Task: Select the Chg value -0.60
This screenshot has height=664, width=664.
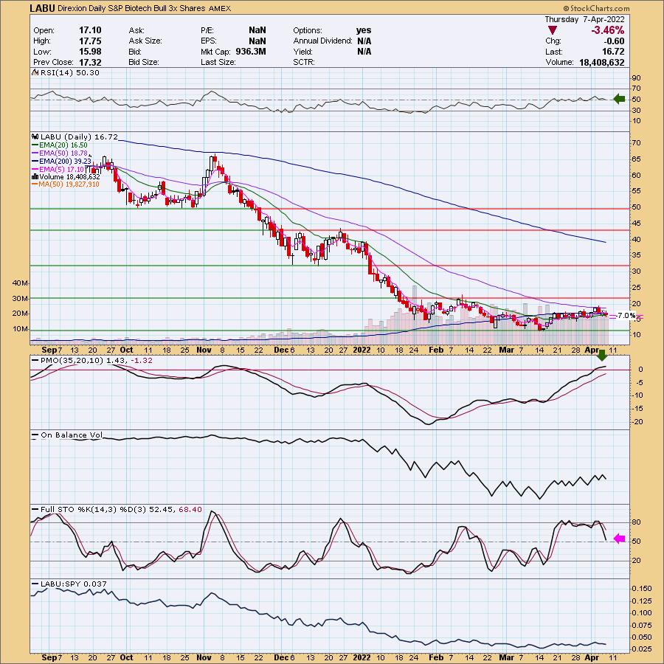Action: click(614, 41)
